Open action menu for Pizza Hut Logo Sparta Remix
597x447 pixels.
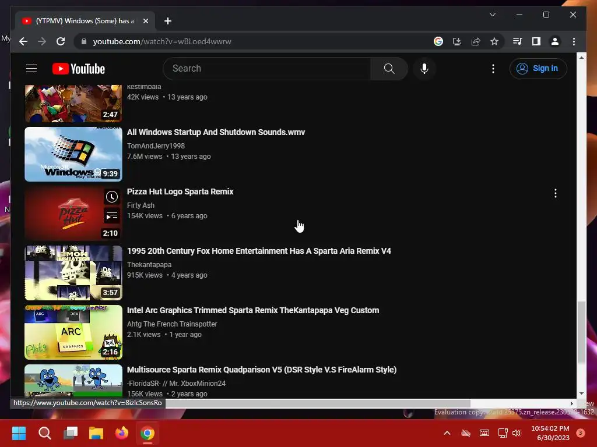point(556,193)
